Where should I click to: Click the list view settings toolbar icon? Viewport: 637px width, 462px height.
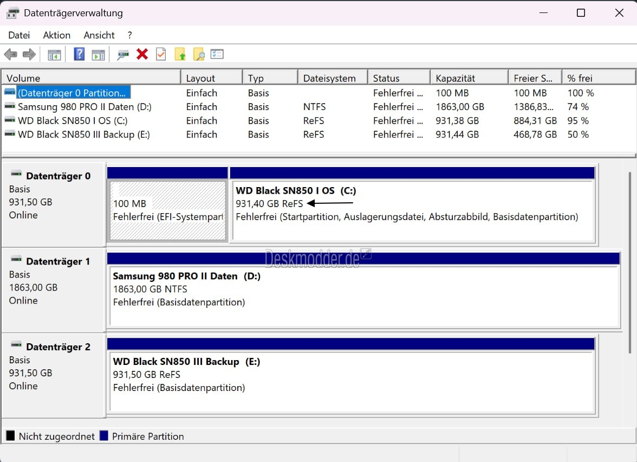tap(217, 54)
